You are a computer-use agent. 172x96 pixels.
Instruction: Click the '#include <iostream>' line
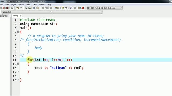tap(38, 20)
